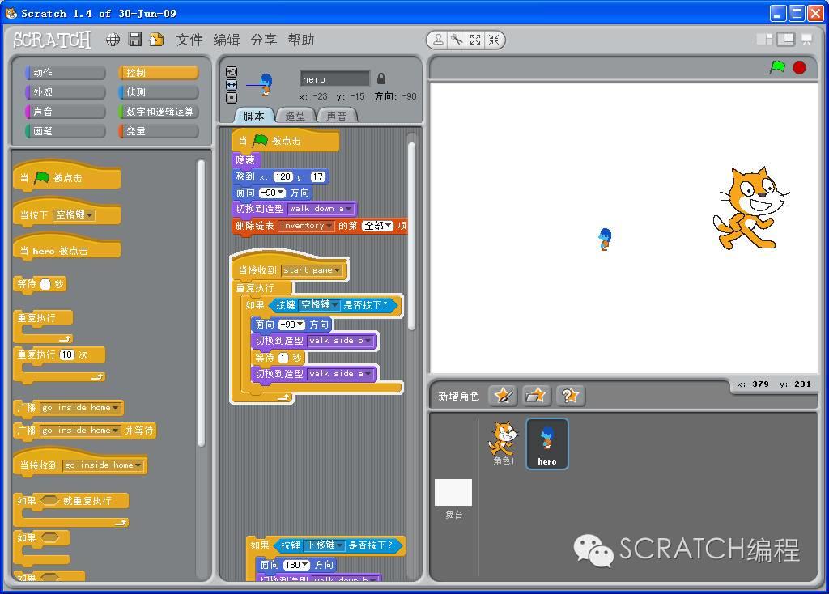Switch to the 声音 tab

[x=337, y=116]
